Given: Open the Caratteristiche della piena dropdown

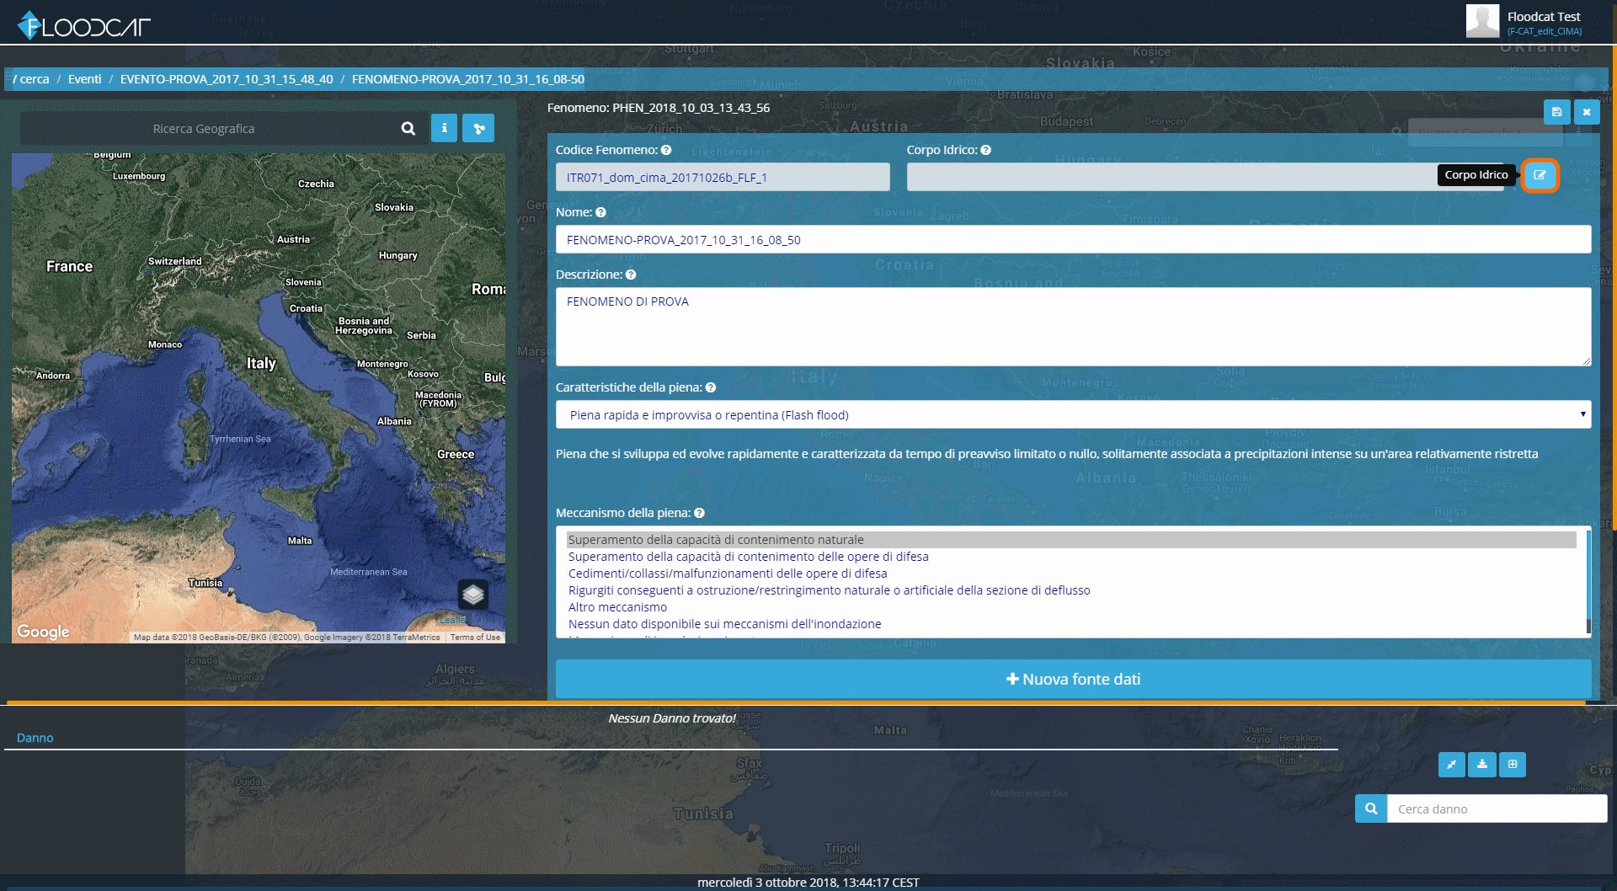Looking at the screenshot, I should click(1073, 414).
